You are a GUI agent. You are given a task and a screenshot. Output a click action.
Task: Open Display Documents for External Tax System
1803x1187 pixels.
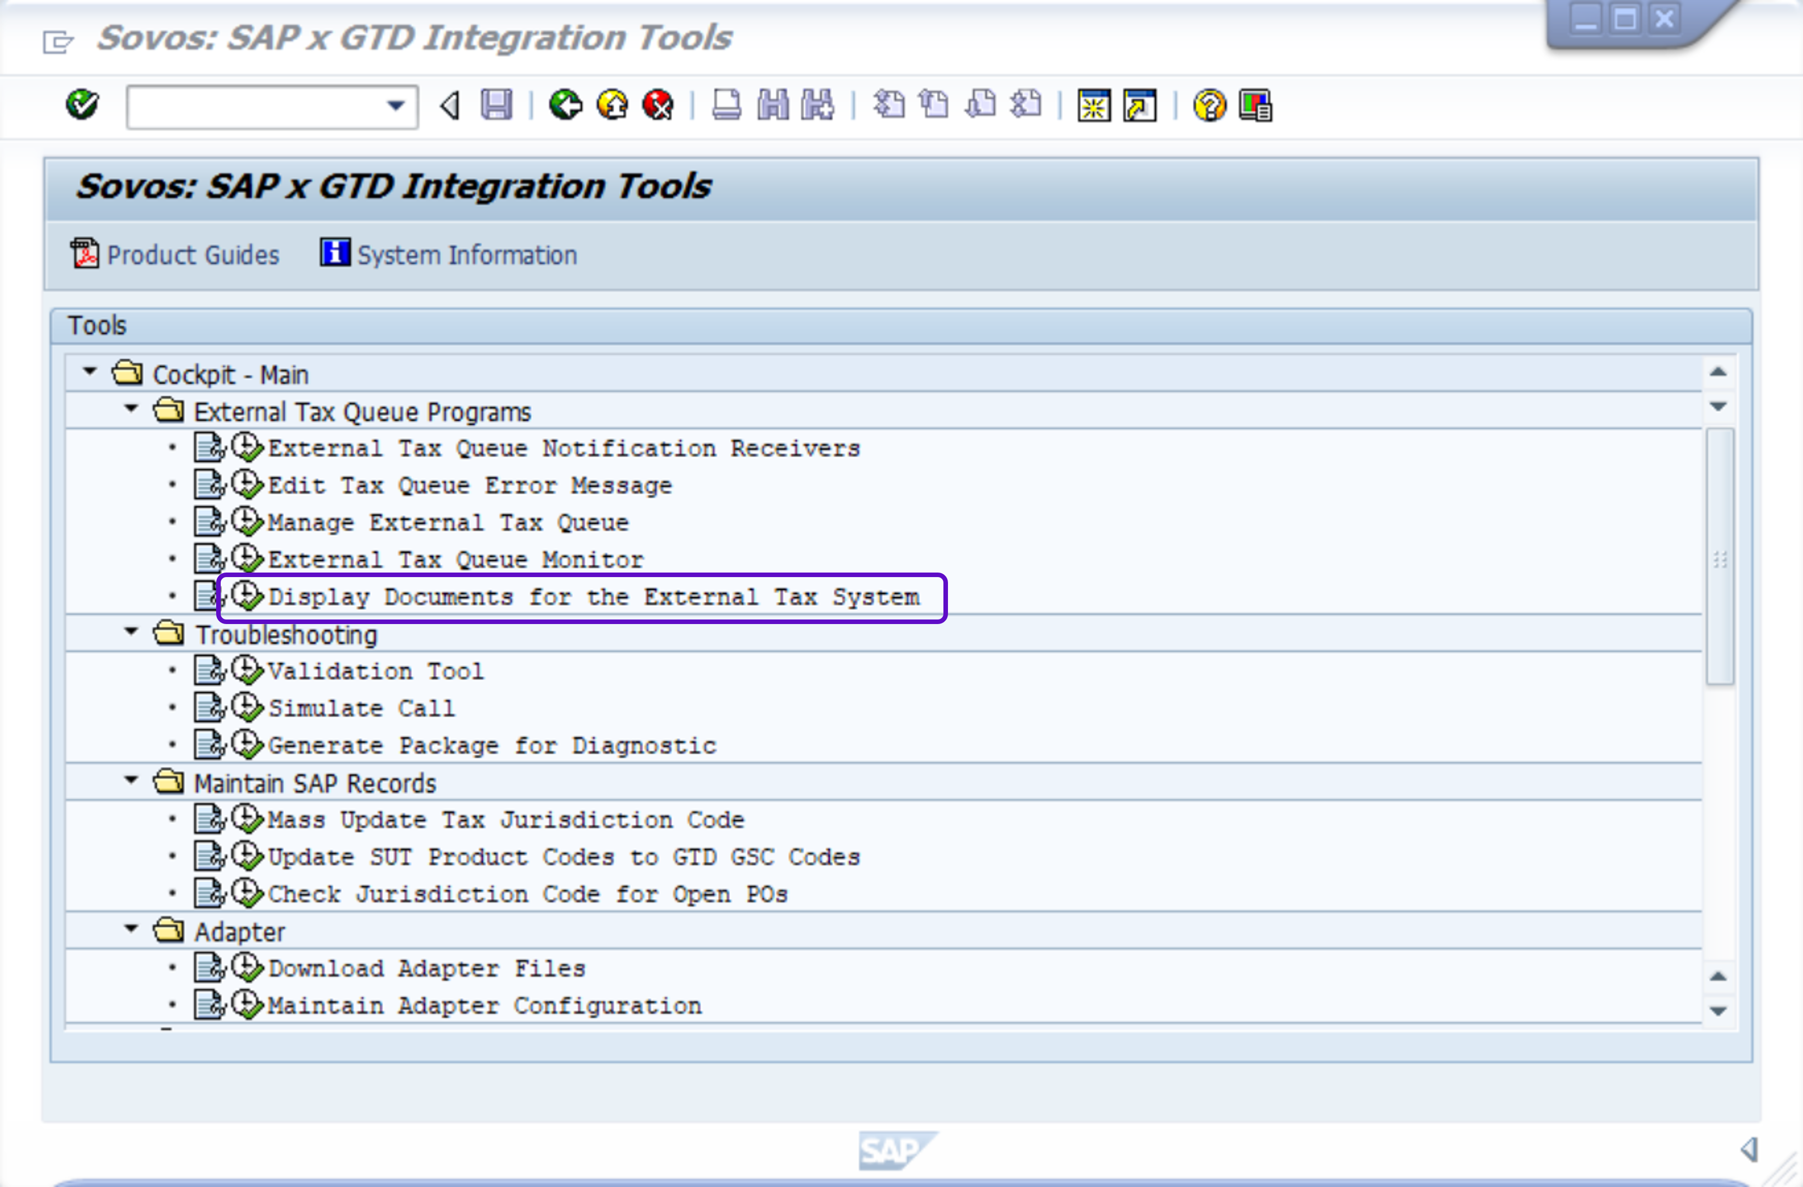[x=592, y=597]
